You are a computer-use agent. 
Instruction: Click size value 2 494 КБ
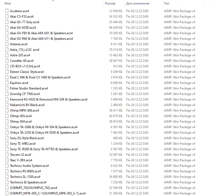(x=116, y=105)
